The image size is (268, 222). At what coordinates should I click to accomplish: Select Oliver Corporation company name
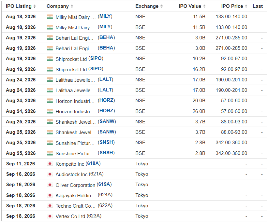(75, 185)
